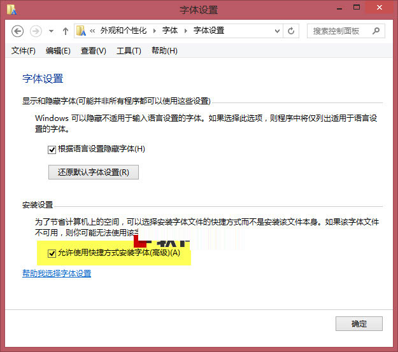Click the Back navigation arrow

point(18,31)
